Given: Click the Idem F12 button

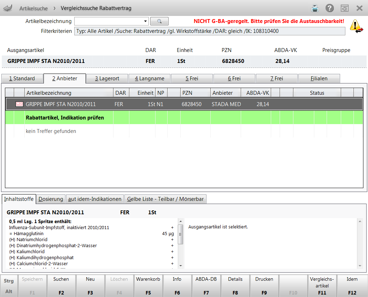Looking at the screenshot, I should [x=352, y=286].
